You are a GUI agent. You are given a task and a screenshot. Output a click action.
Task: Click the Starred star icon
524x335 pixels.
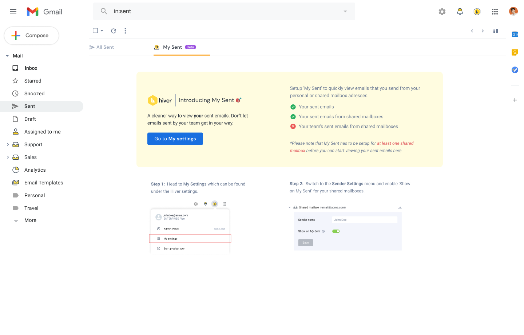pos(15,81)
